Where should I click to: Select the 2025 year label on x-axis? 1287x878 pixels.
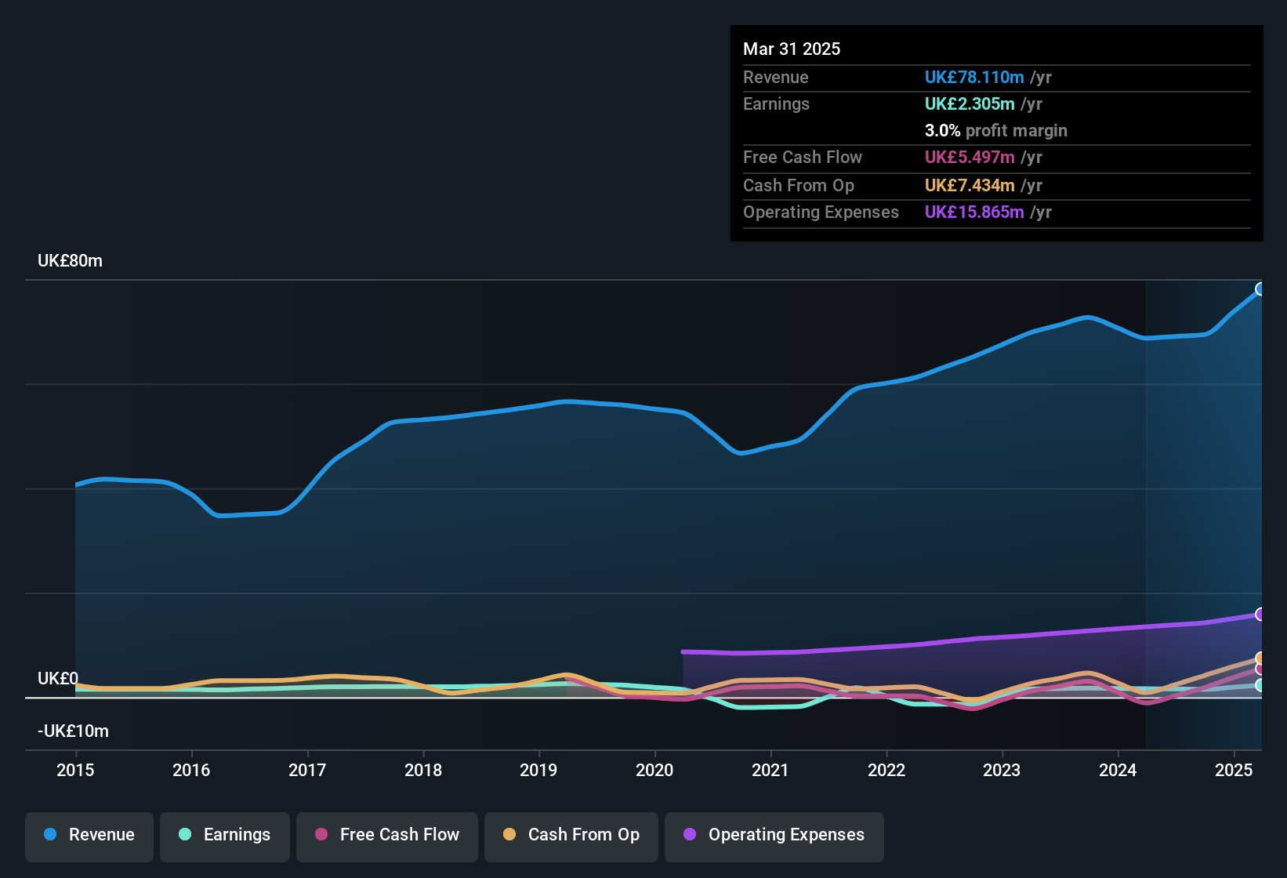[x=1235, y=771]
